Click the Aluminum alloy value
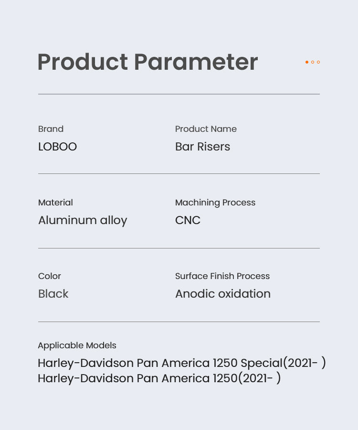The width and height of the screenshot is (358, 430). (x=83, y=220)
